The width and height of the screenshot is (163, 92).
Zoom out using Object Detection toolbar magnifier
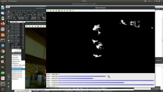click(67, 11)
